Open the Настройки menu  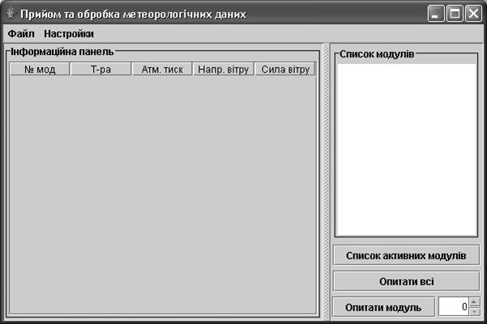click(x=69, y=34)
